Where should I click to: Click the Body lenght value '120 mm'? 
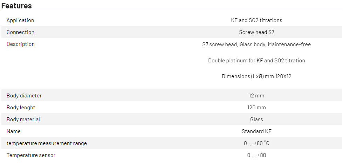pos(256,108)
